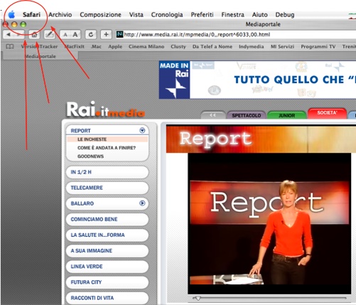This screenshot has height=305, width=356.
Task: Add a bookmark with the plus button
Action: [x=106, y=35]
